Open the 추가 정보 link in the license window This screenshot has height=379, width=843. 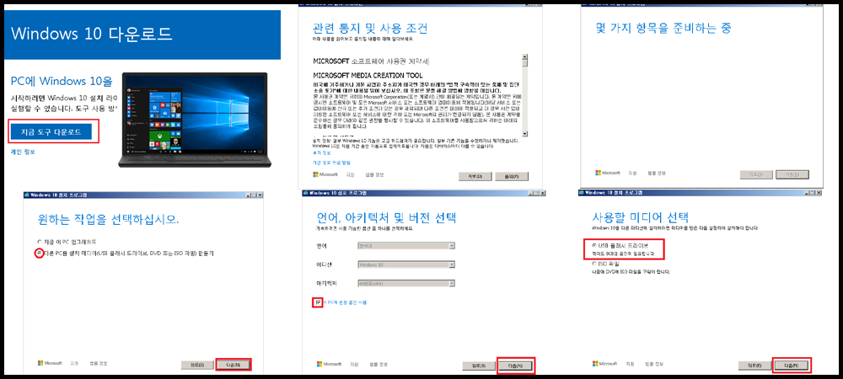point(321,153)
